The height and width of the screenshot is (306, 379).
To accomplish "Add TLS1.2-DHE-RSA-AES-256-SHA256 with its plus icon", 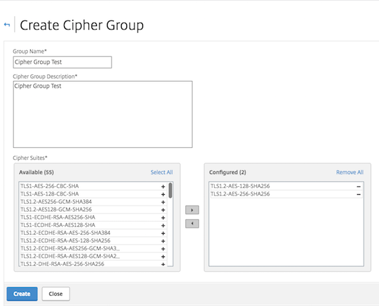I will click(163, 264).
